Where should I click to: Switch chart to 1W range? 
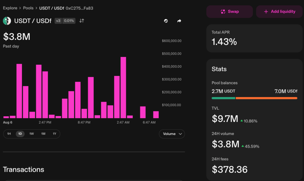[31, 134]
